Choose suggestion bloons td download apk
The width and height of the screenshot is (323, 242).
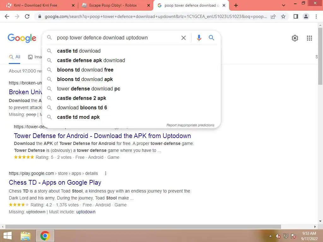pyautogui.click(x=131, y=79)
